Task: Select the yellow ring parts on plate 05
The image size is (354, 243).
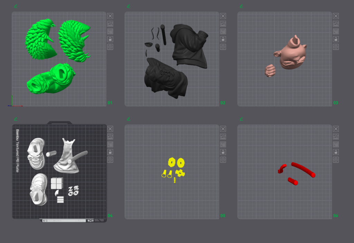Action: 176,162
